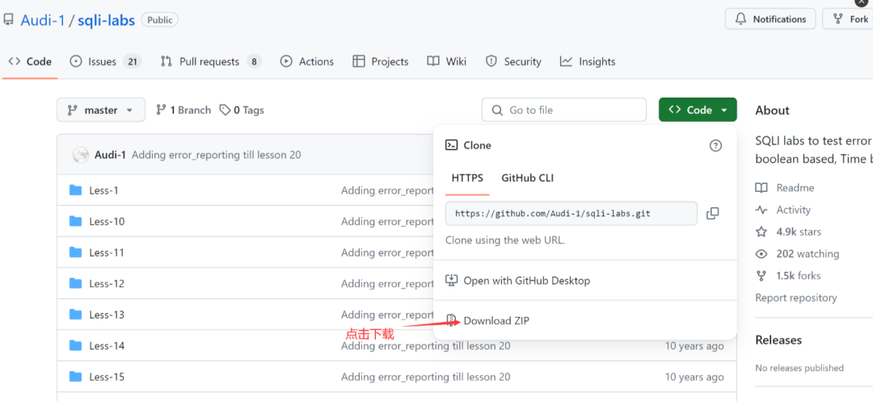Select the HTTPS clone tab
This screenshot has width=873, height=401.
(x=467, y=178)
